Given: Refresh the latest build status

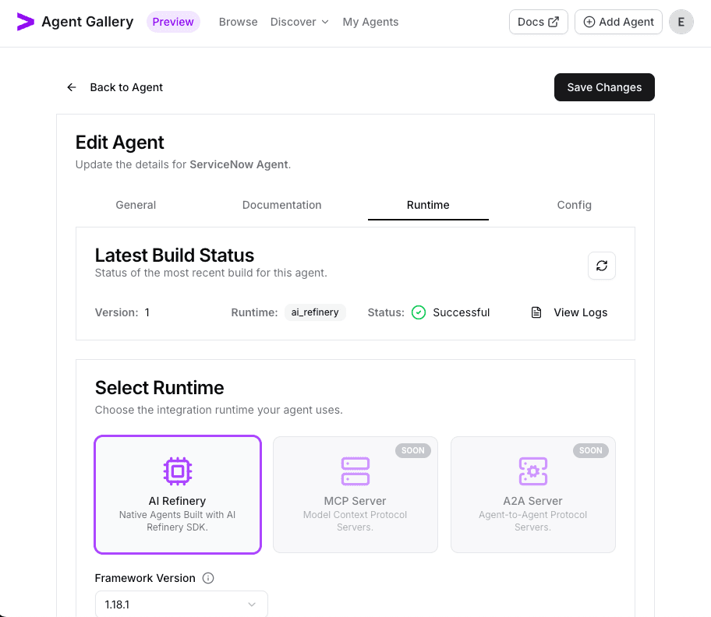Looking at the screenshot, I should coord(602,266).
